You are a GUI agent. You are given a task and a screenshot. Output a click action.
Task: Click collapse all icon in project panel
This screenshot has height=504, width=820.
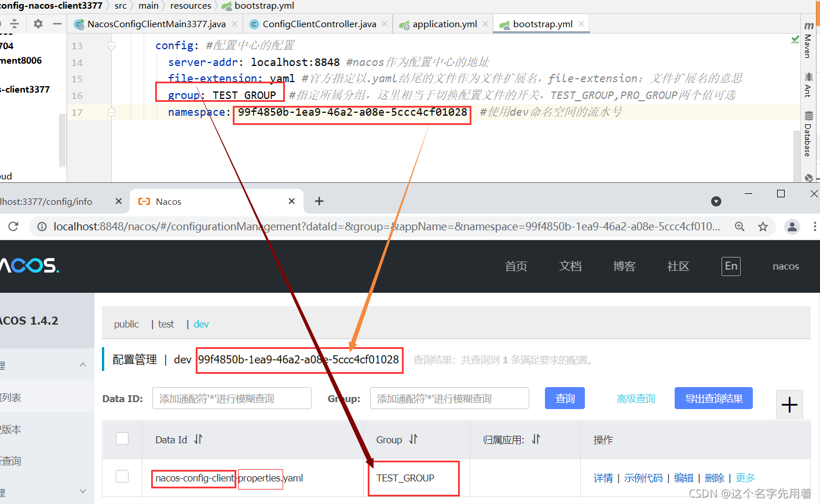click(x=15, y=24)
